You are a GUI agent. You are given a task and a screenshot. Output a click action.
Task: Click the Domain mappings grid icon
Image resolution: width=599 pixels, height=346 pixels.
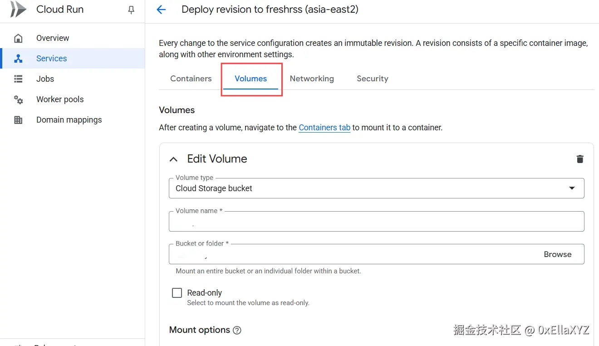[x=18, y=120]
